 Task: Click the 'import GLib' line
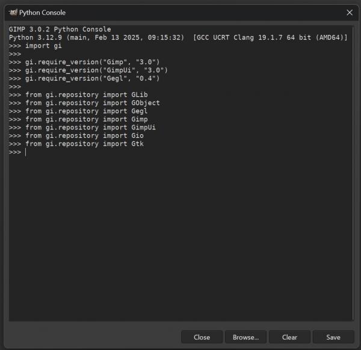(78, 95)
